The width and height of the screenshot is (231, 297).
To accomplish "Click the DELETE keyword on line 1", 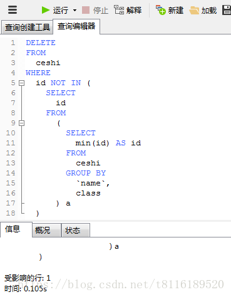I will click(x=41, y=43).
